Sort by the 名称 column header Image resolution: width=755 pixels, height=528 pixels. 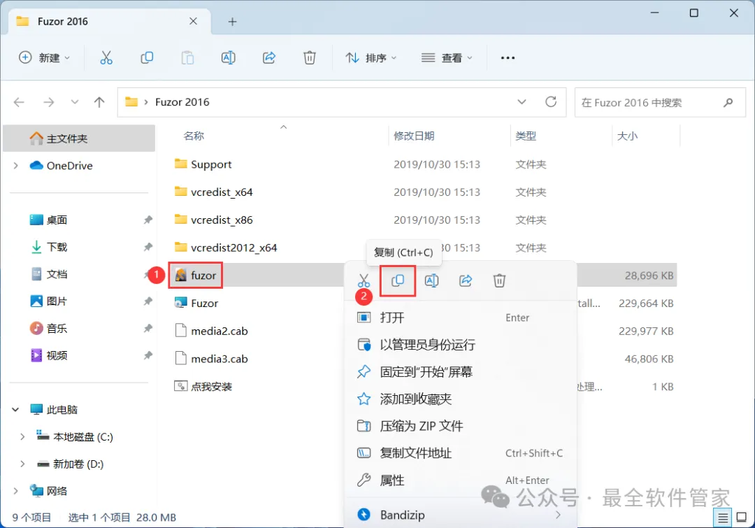pyautogui.click(x=194, y=136)
